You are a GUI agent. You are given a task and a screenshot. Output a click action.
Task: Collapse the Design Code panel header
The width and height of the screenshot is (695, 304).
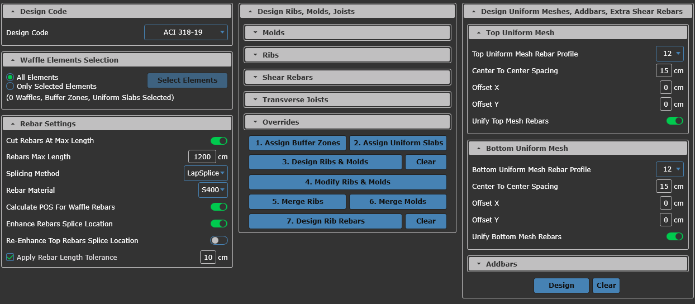pos(117,11)
